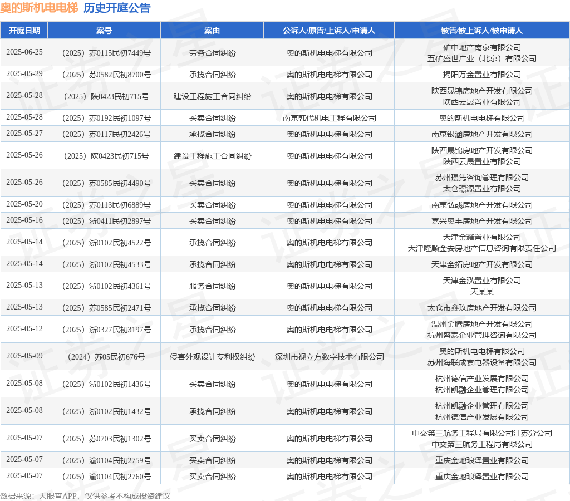Image resolution: width=570 pixels, height=501 pixels.
Task: Select the "开庭日期" column header
Action: (24, 31)
